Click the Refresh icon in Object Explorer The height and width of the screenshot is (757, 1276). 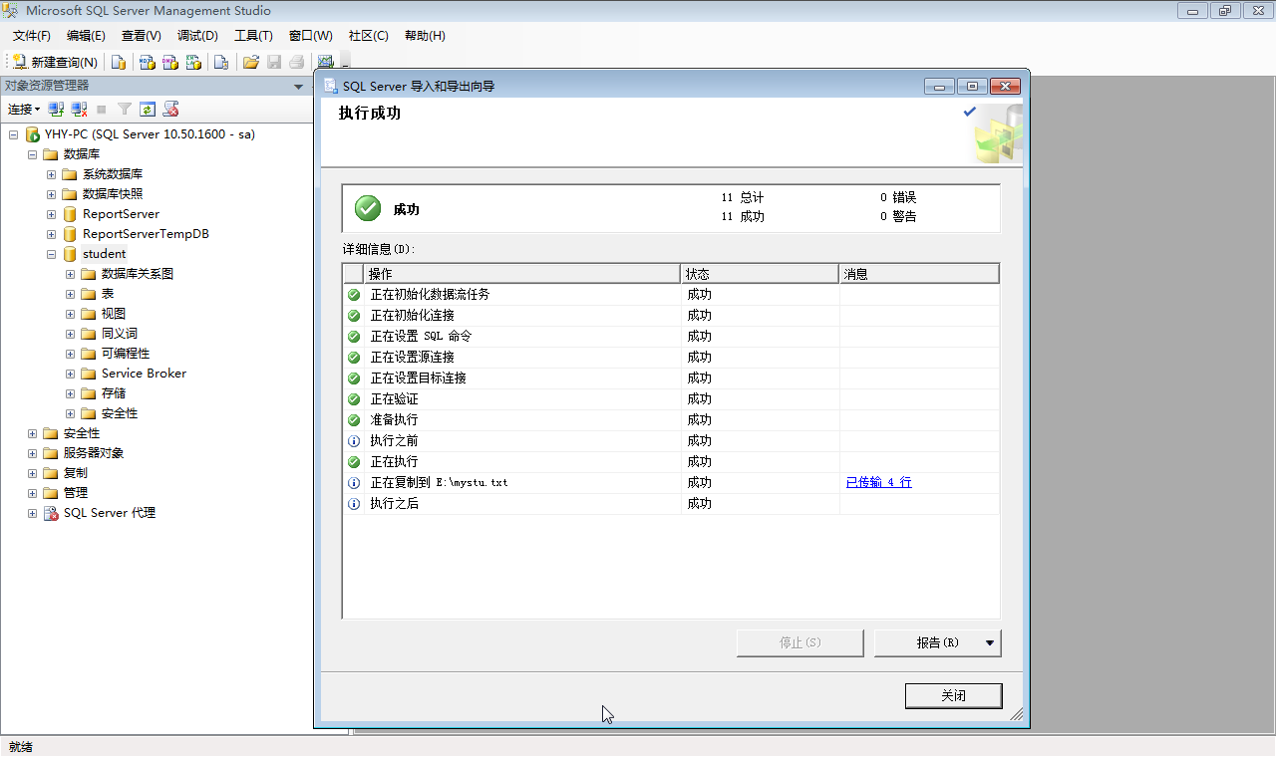148,110
